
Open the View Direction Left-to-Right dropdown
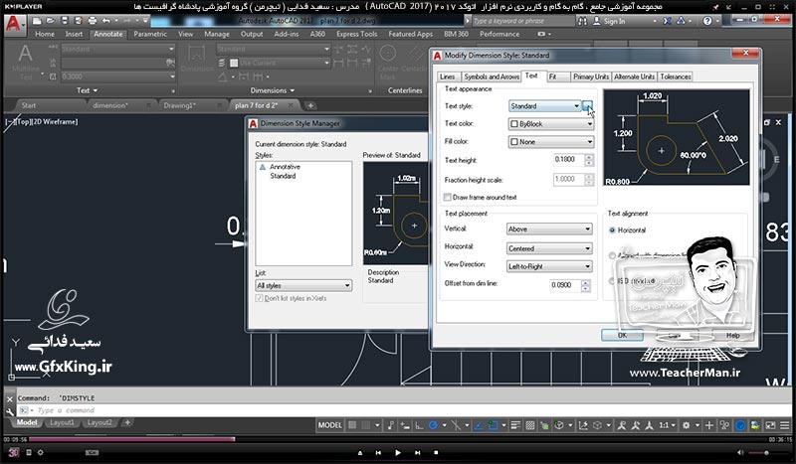click(549, 266)
